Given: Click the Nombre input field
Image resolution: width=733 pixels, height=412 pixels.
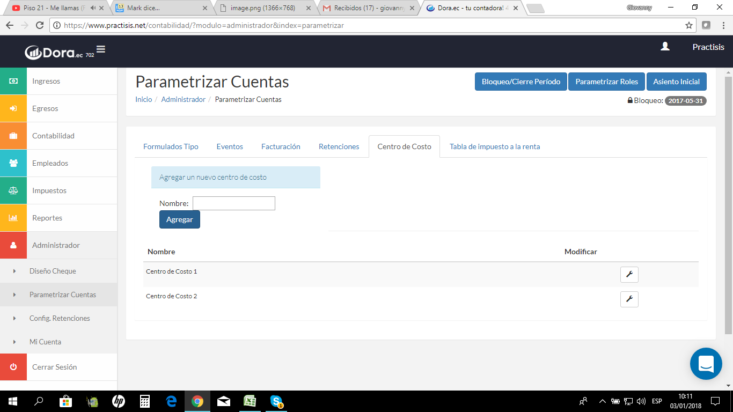Looking at the screenshot, I should click(234, 203).
